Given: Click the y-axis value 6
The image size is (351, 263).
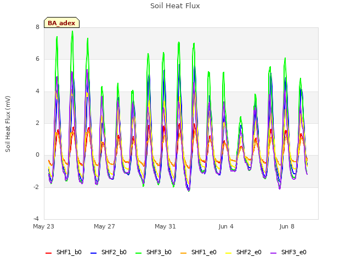Looking at the screenshot, I should 37,59.
